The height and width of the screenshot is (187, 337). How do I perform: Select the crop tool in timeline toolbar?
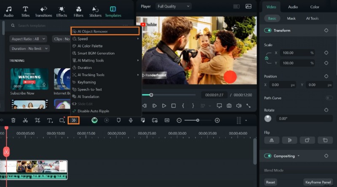pos(37,120)
